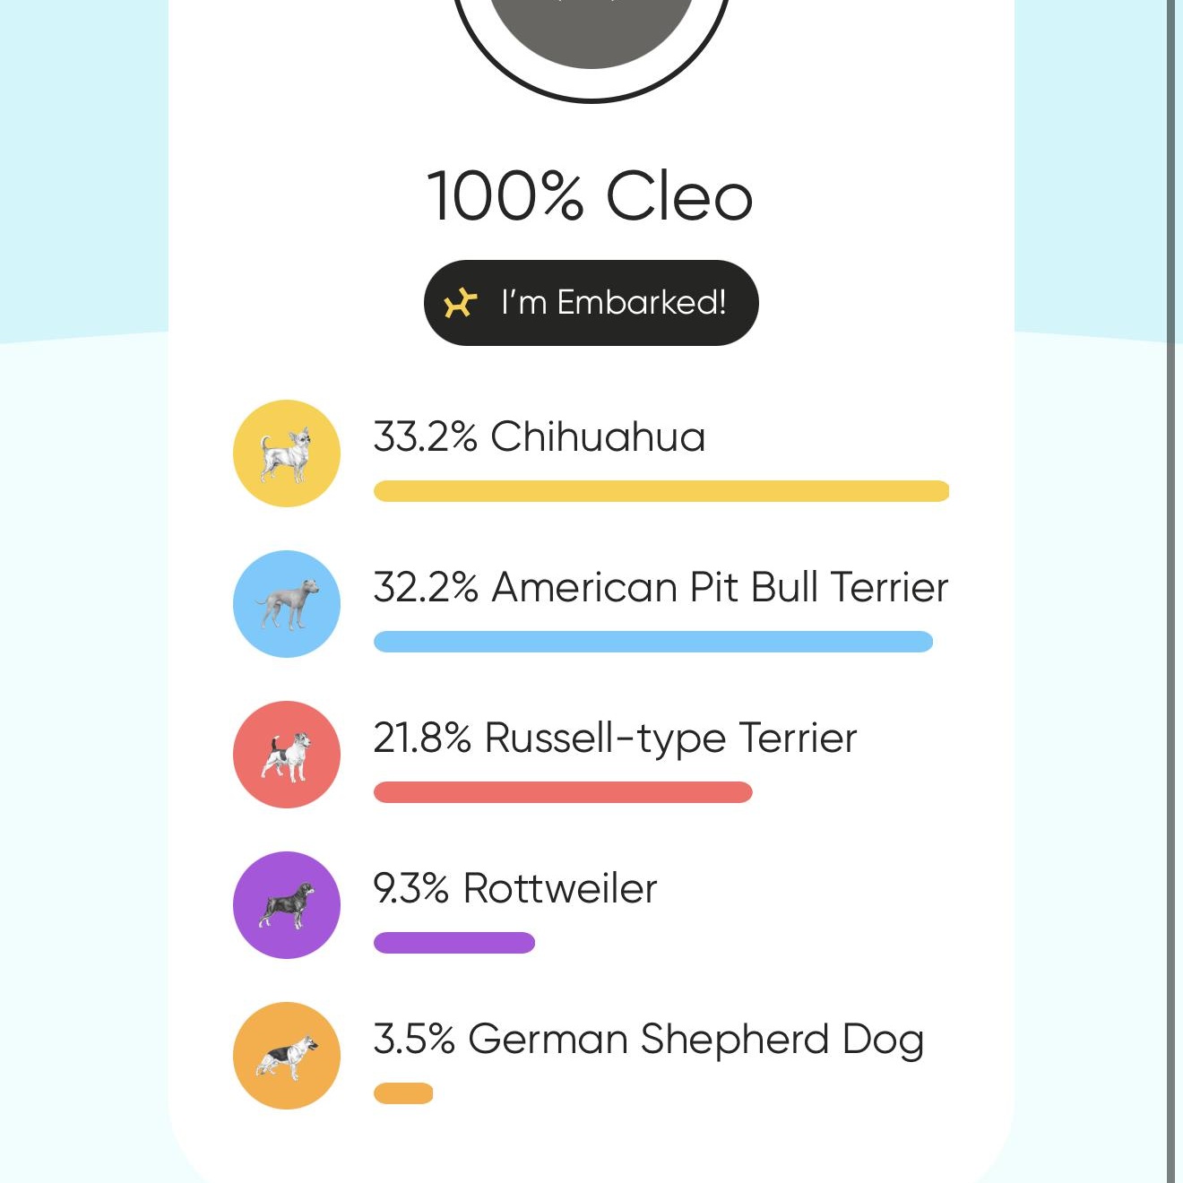Tap the American Pit Bull Terrier icon
The image size is (1183, 1183).
pyautogui.click(x=287, y=604)
